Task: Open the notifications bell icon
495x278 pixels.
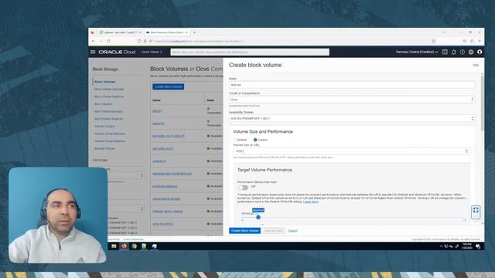Action: tap(454, 52)
